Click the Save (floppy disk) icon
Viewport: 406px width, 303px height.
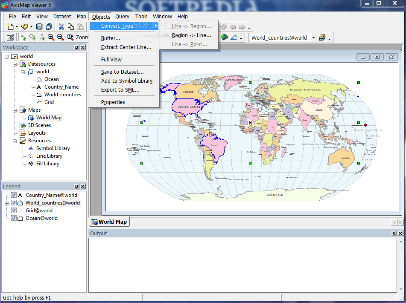tap(39, 26)
